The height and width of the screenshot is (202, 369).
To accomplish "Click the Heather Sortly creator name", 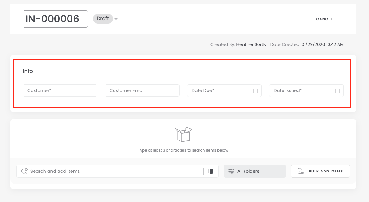I will [x=251, y=44].
